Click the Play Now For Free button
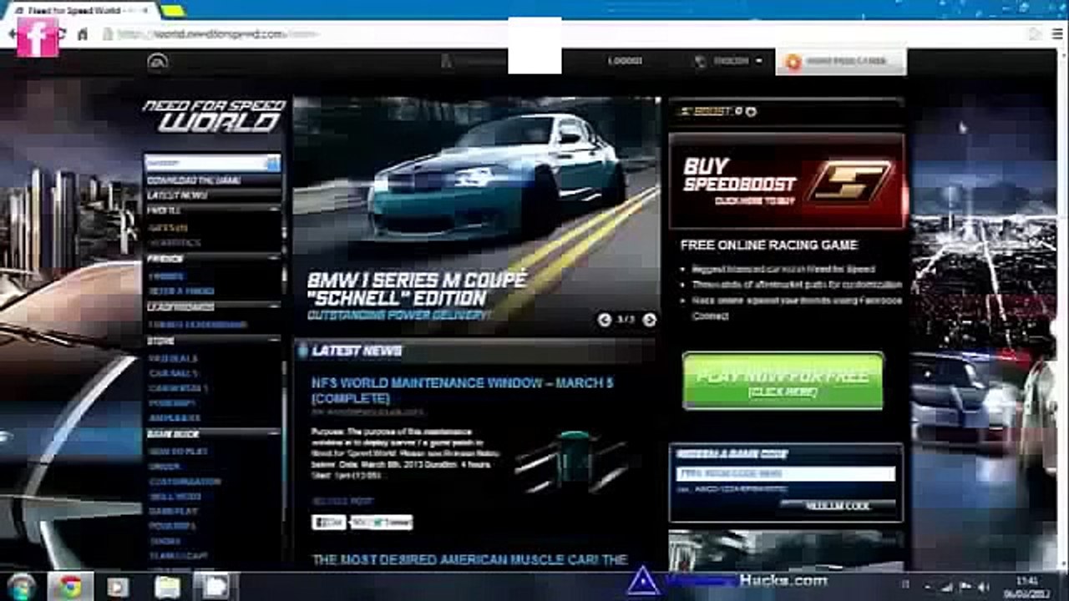 [783, 381]
